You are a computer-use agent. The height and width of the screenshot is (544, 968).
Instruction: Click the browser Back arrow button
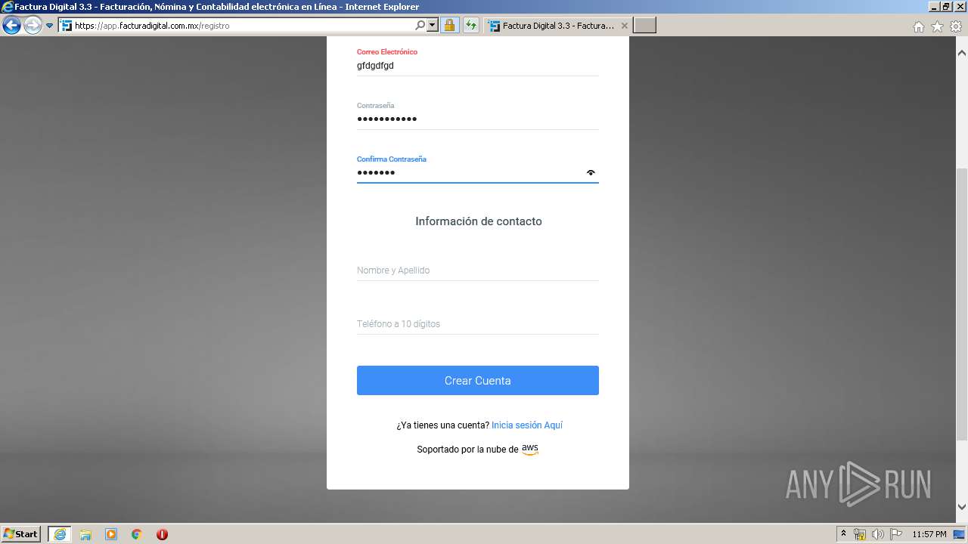coord(11,26)
